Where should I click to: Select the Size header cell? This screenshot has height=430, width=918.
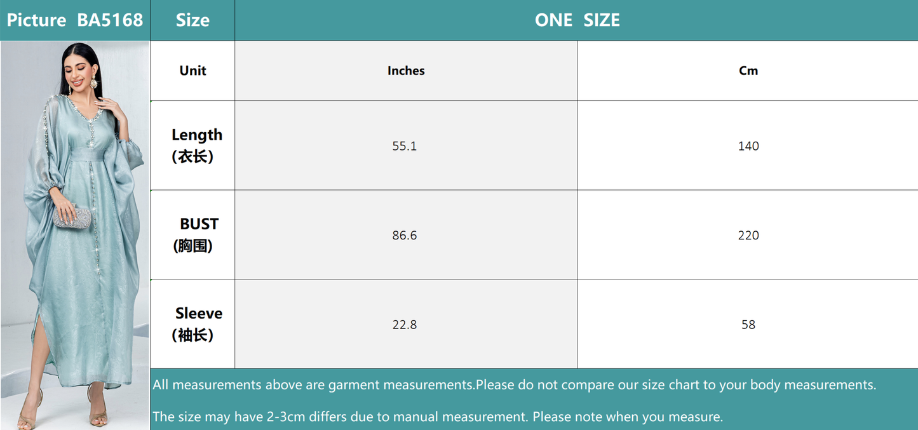coord(192,20)
